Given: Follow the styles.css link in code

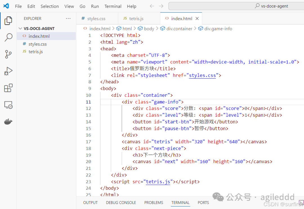Looking at the screenshot, I should click(202, 75).
